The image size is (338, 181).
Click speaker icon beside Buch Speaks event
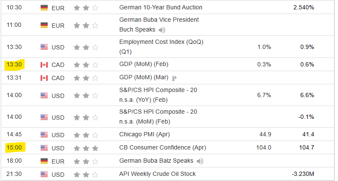pos(162,30)
